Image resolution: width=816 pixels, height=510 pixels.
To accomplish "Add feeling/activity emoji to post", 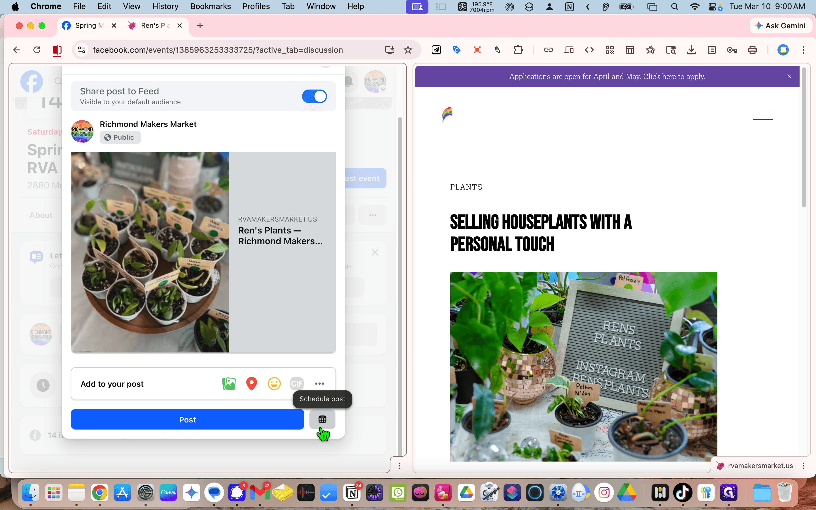I will pyautogui.click(x=274, y=384).
